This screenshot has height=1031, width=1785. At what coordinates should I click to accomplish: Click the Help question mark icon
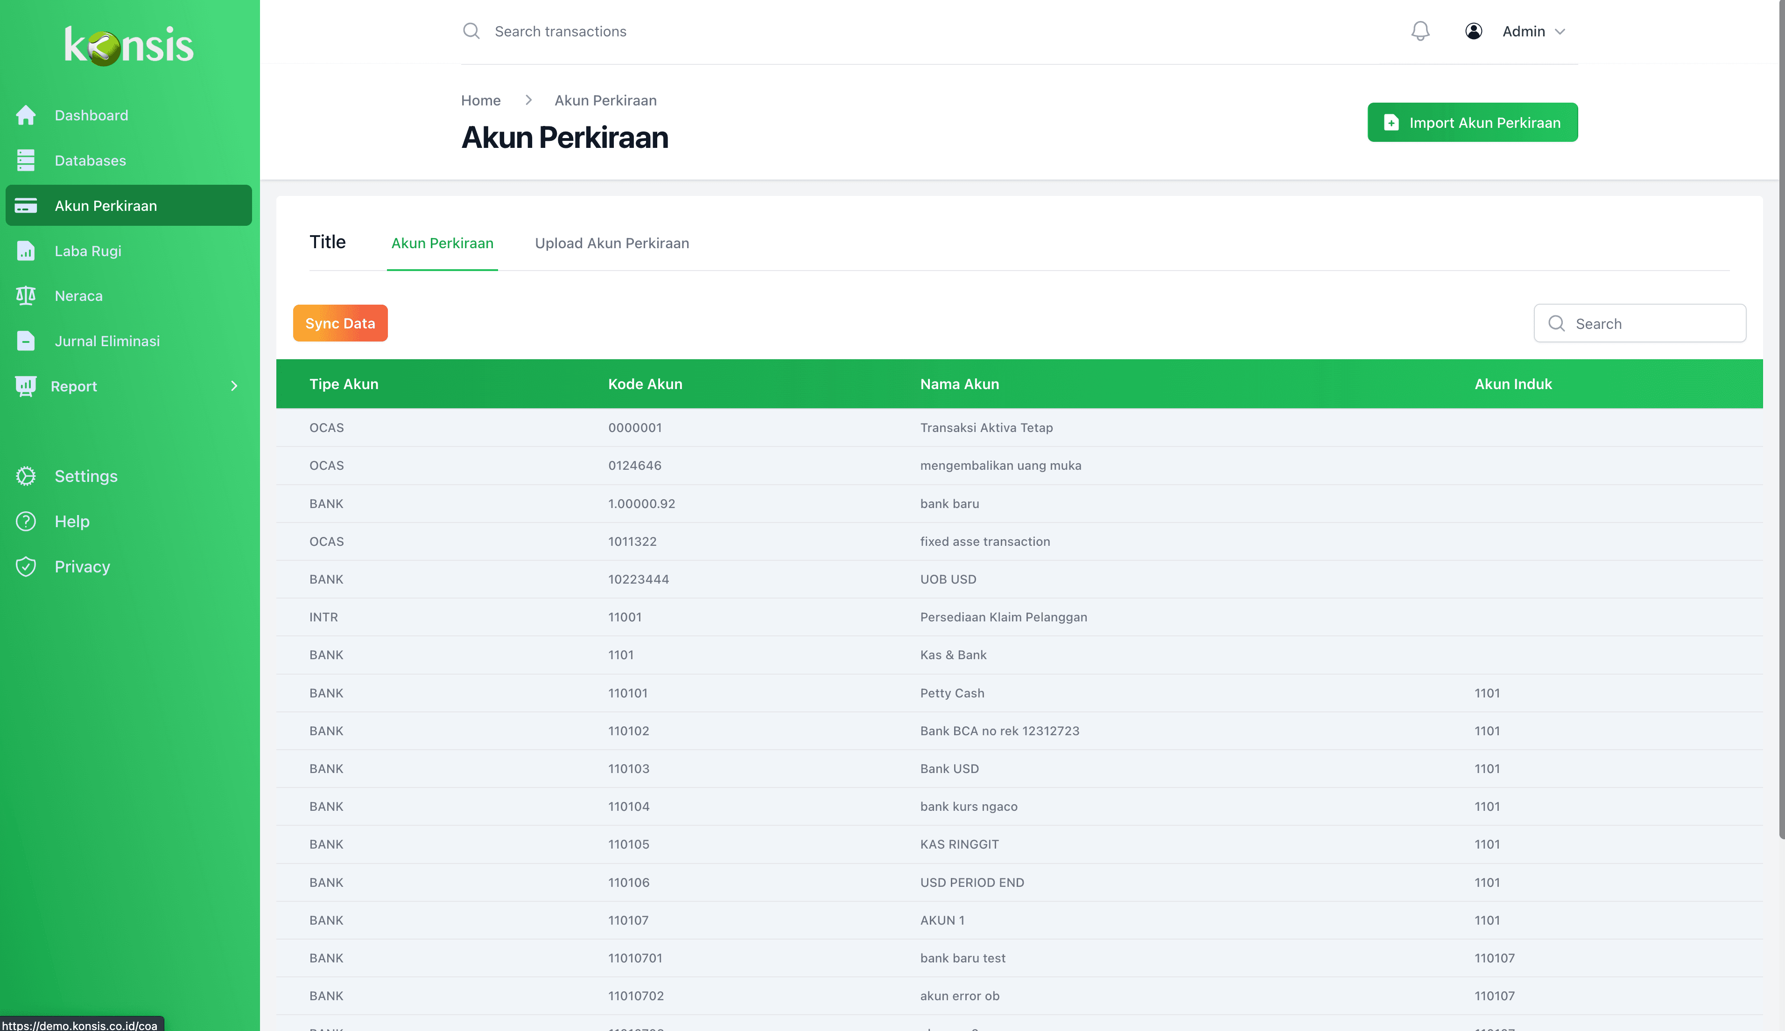pyautogui.click(x=26, y=521)
